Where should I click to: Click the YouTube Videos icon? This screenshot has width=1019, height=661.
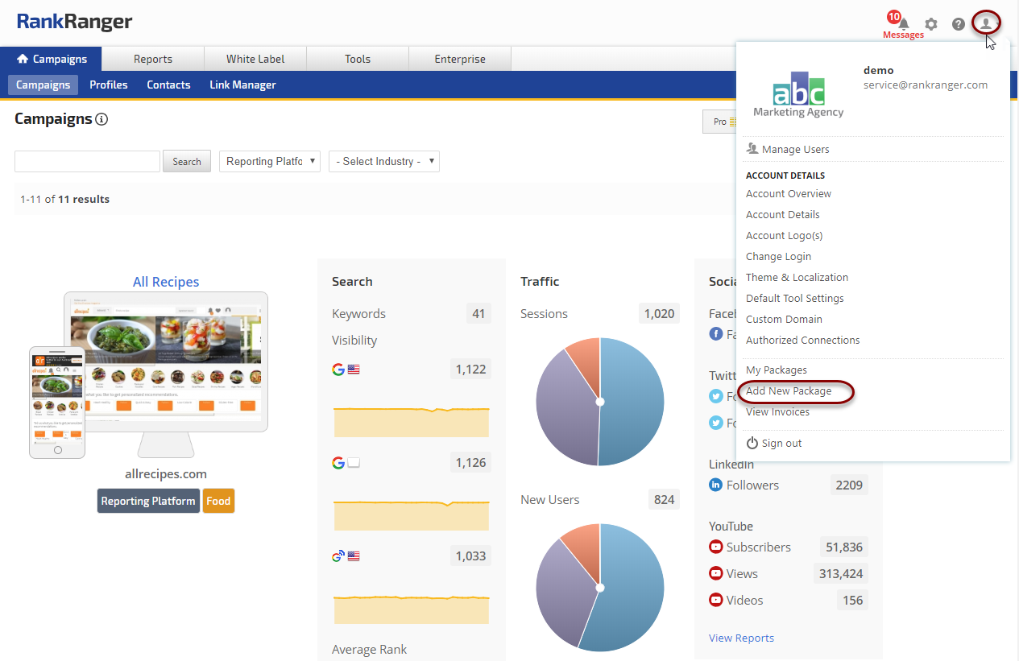[x=715, y=600]
